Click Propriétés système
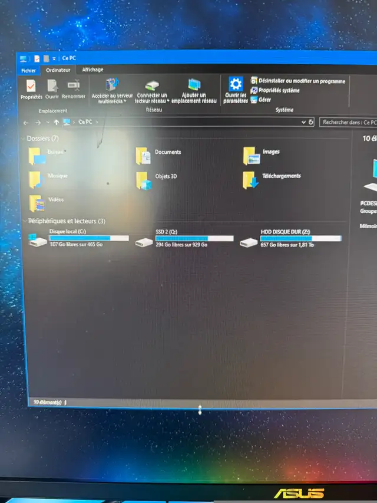Image resolution: width=377 pixels, height=503 pixels. (x=275, y=90)
